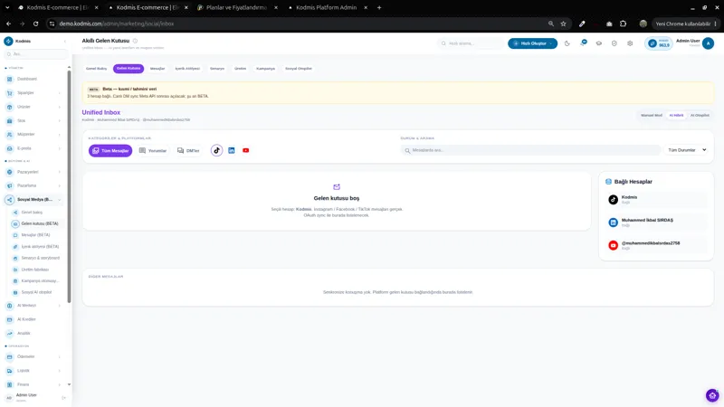
Task: Click the zoom magnifier in address bar
Action: coord(551,24)
